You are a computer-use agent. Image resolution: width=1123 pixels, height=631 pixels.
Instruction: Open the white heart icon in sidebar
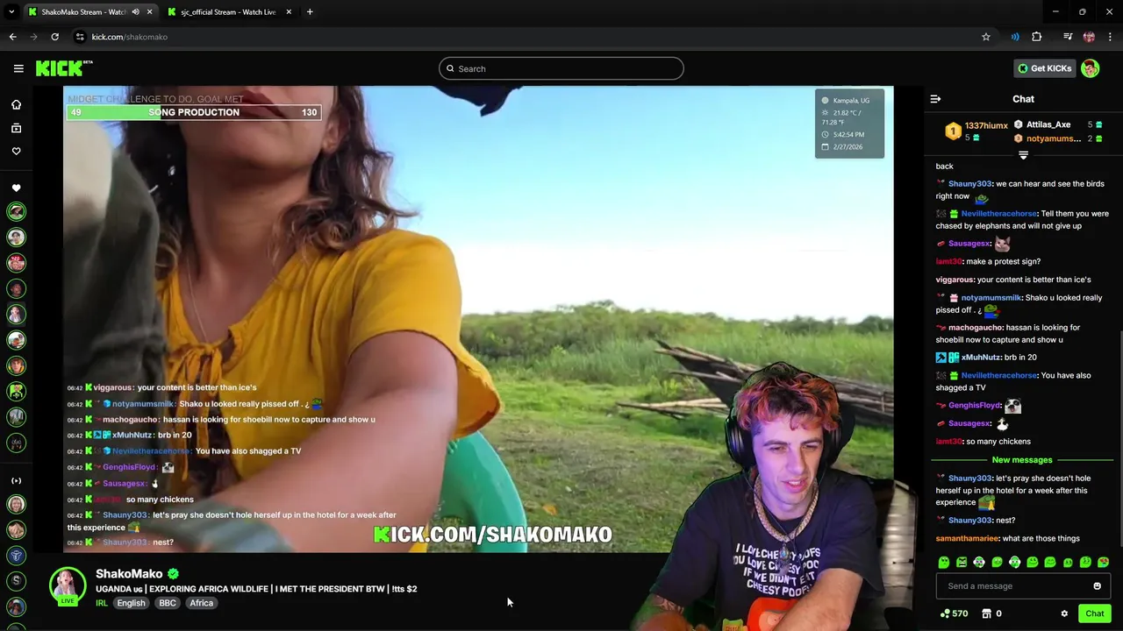point(16,188)
